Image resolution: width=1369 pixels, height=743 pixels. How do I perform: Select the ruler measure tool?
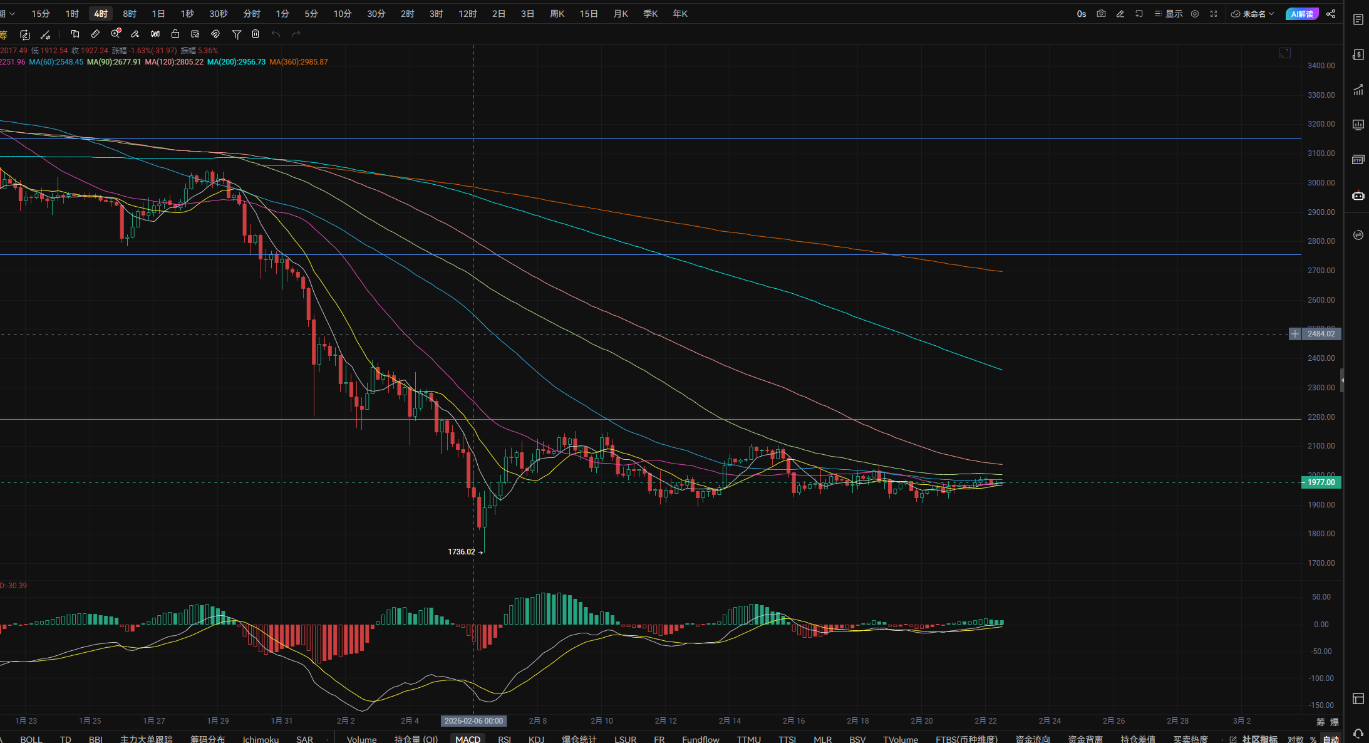click(x=95, y=34)
